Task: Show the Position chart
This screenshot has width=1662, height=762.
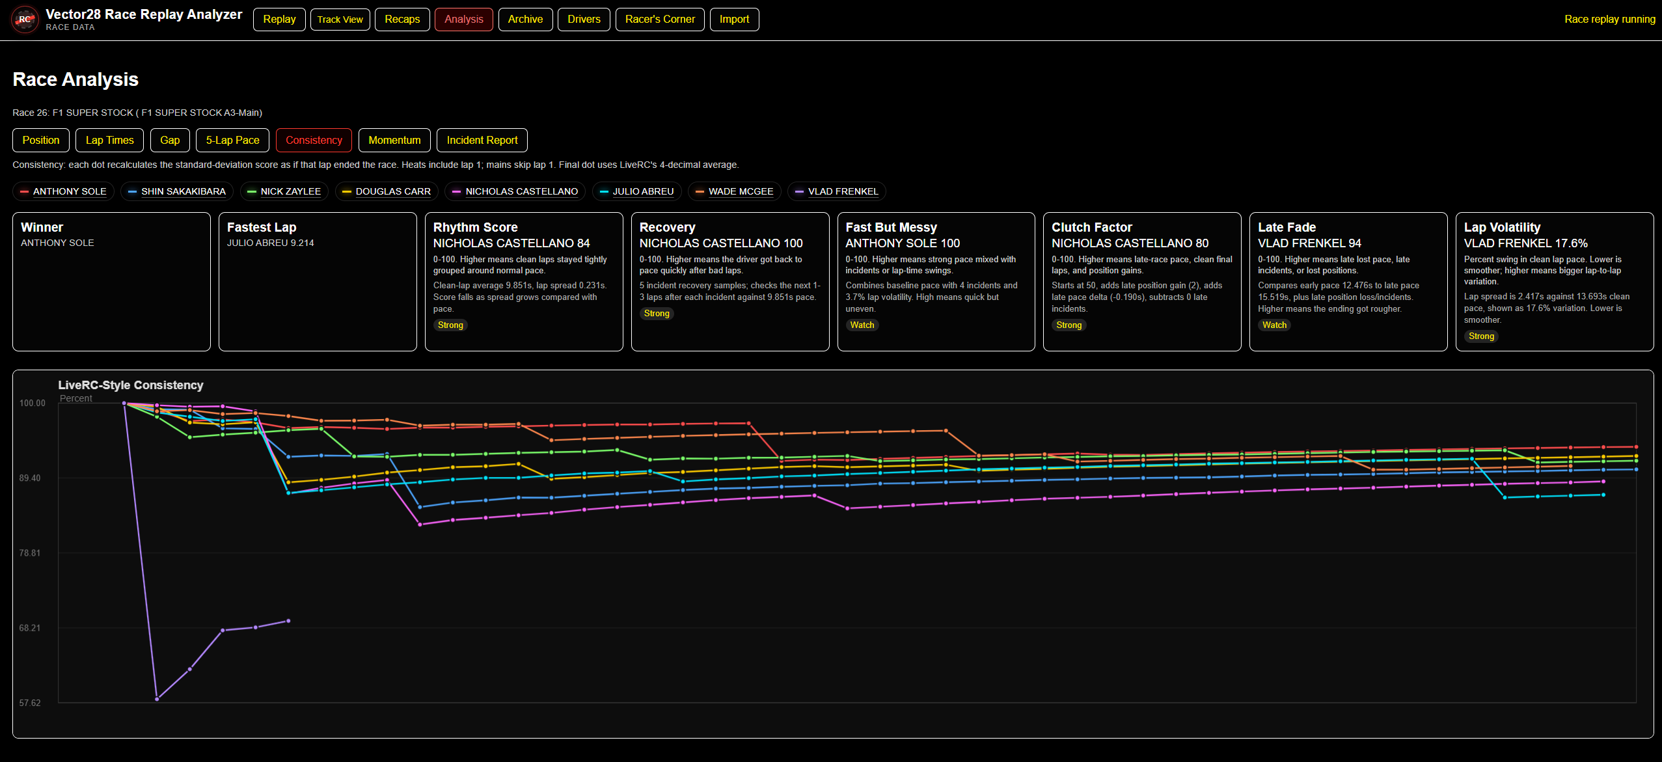Action: (x=41, y=140)
